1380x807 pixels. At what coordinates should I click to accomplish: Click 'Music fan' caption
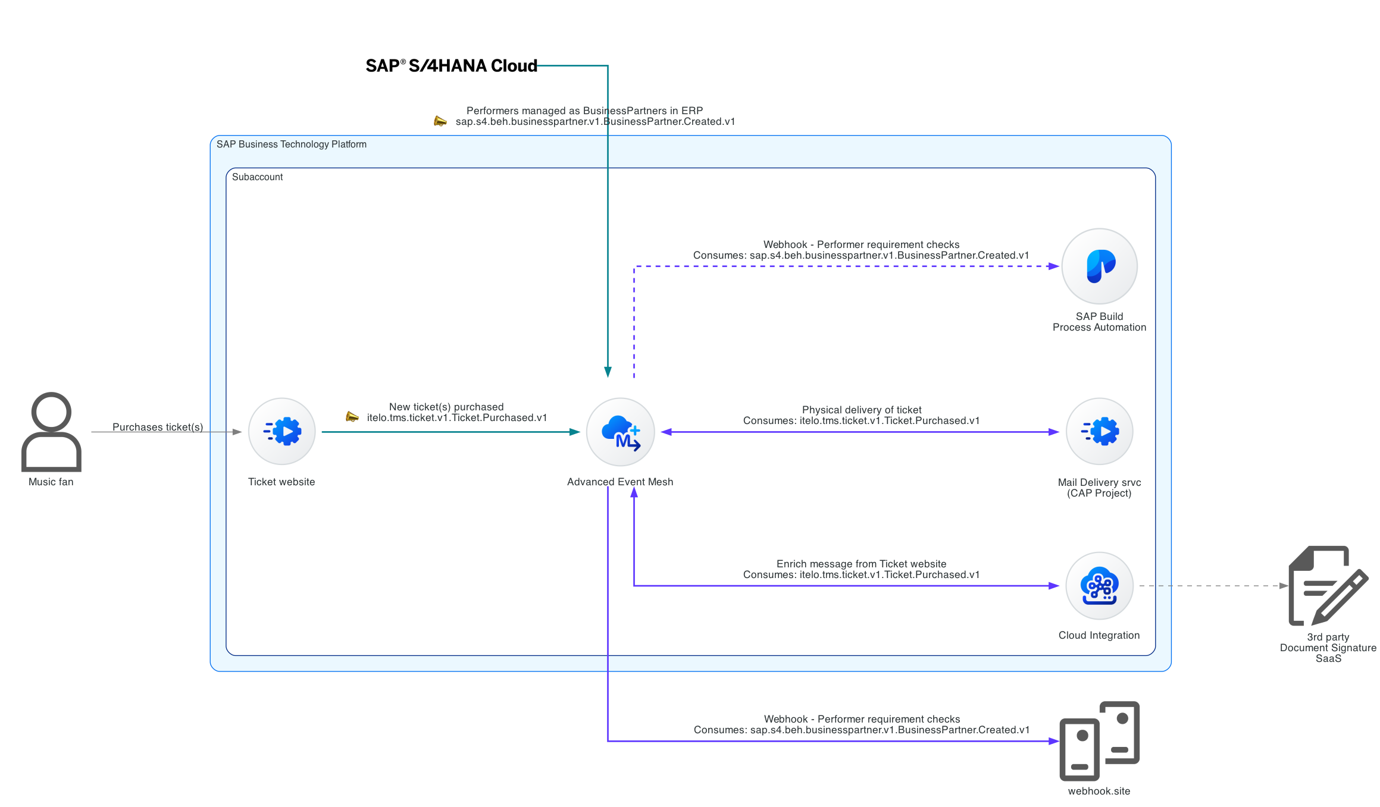[51, 482]
